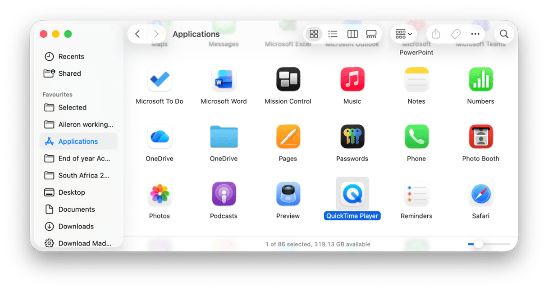Select the Notes app icon

(416, 80)
